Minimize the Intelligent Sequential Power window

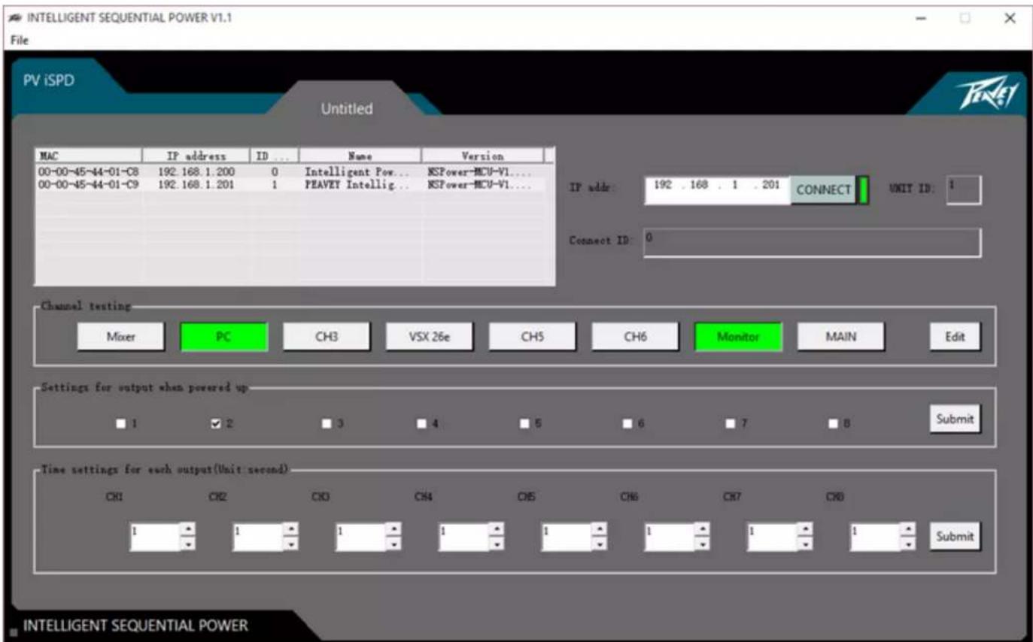pos(921,19)
